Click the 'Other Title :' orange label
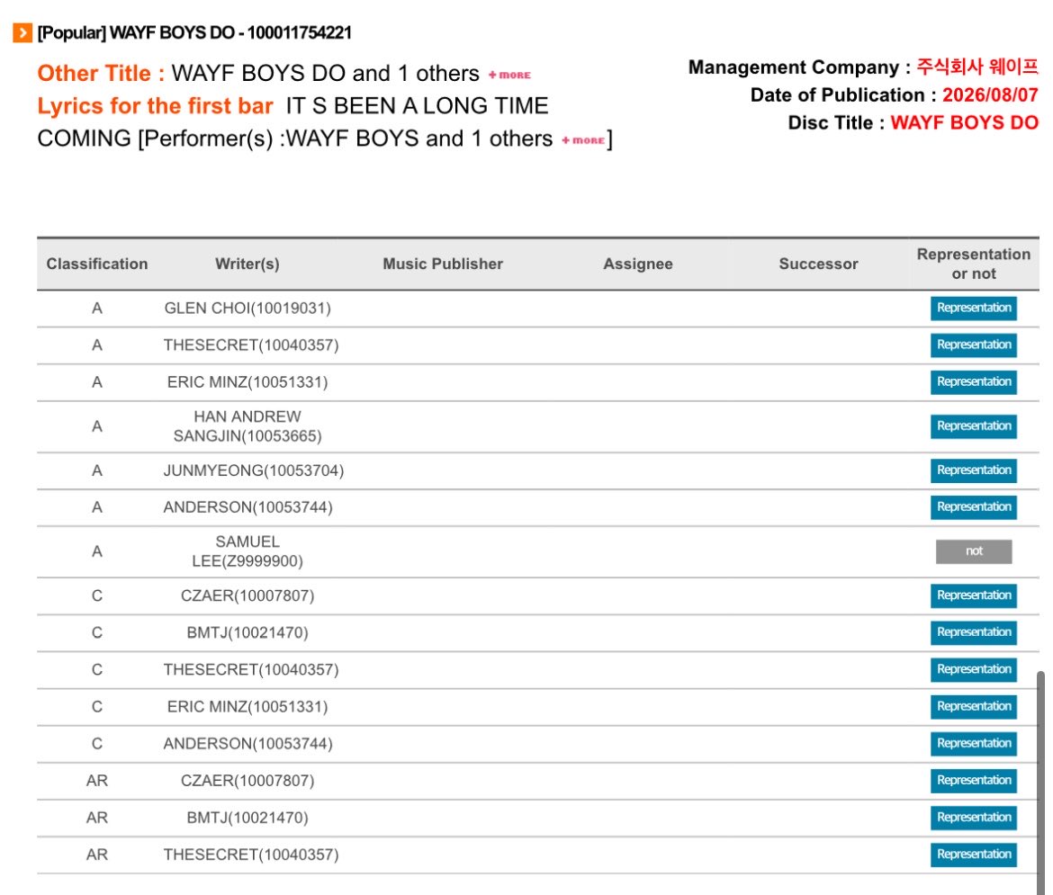1053x895 pixels. click(101, 73)
